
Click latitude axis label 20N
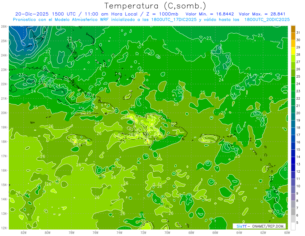(4, 113)
